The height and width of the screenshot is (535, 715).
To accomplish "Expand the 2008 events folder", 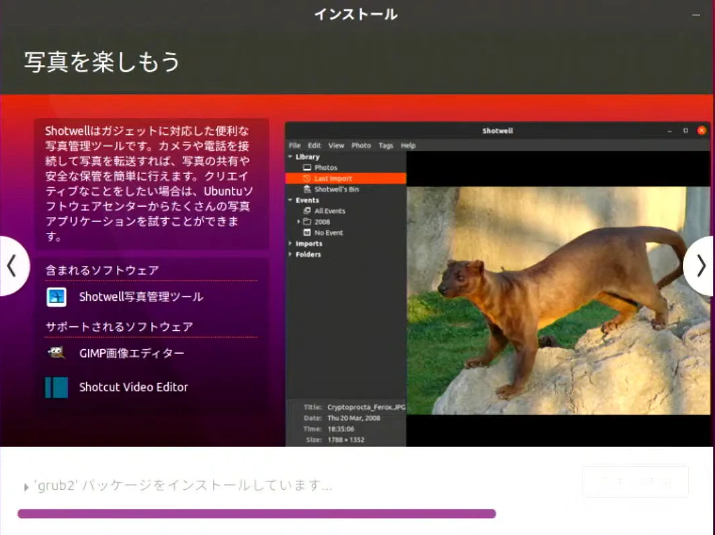I will point(298,222).
